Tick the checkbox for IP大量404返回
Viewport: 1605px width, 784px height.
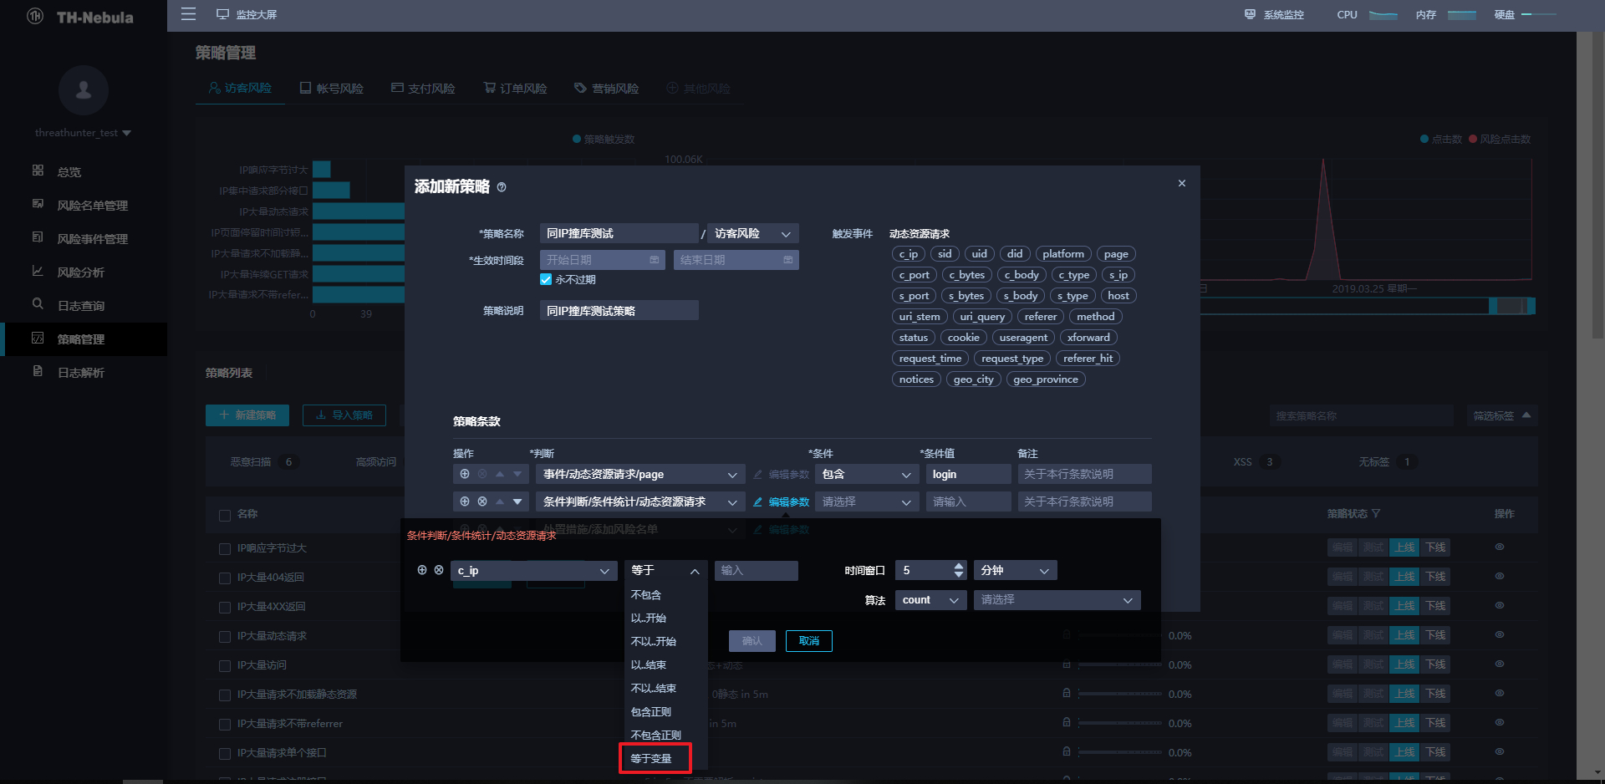coord(224,578)
